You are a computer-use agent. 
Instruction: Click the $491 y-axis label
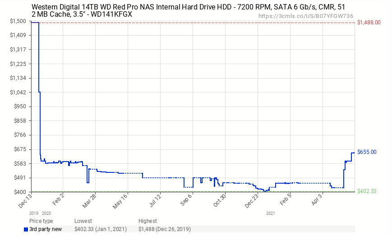point(20,178)
